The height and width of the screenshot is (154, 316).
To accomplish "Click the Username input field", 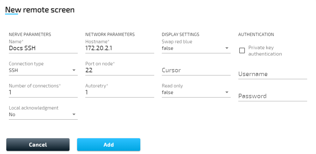I will click(272, 74).
